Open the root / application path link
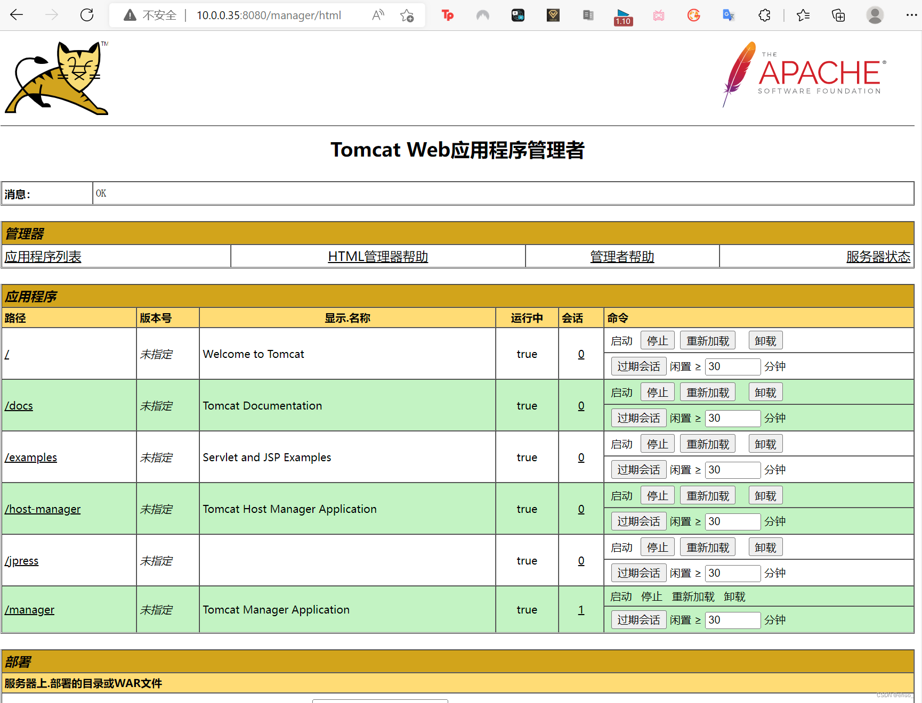This screenshot has height=703, width=922. pyautogui.click(x=7, y=354)
